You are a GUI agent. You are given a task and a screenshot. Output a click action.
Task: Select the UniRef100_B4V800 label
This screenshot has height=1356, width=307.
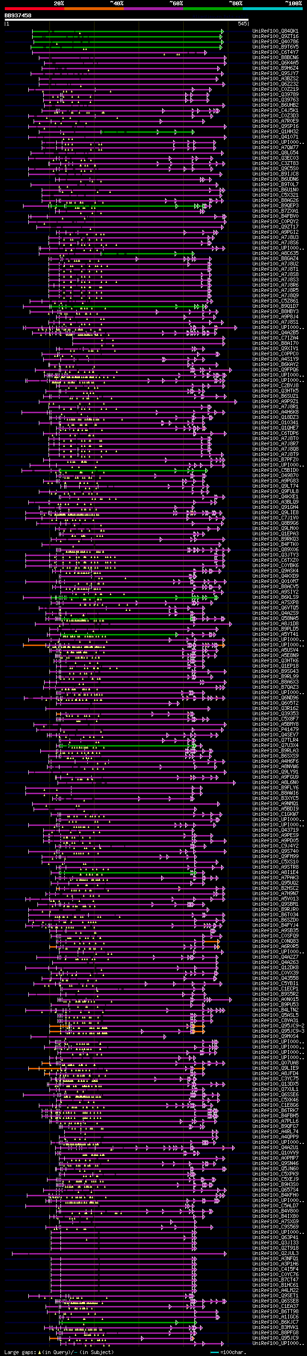(275, 1211)
